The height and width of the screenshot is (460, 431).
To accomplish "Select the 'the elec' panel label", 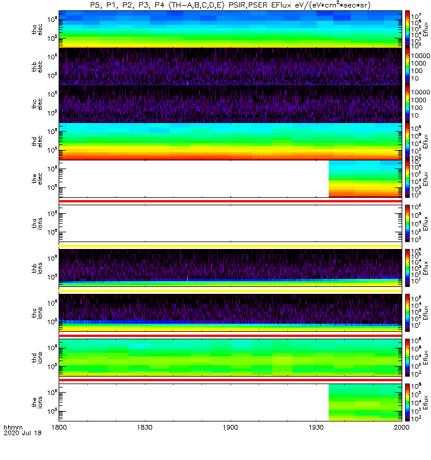I will (x=37, y=179).
